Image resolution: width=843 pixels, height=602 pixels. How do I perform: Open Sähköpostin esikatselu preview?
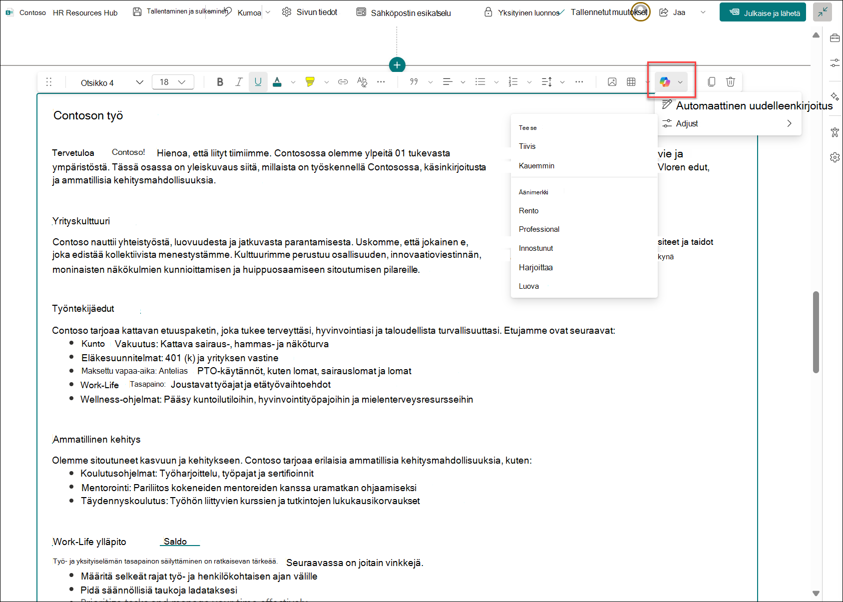[404, 12]
